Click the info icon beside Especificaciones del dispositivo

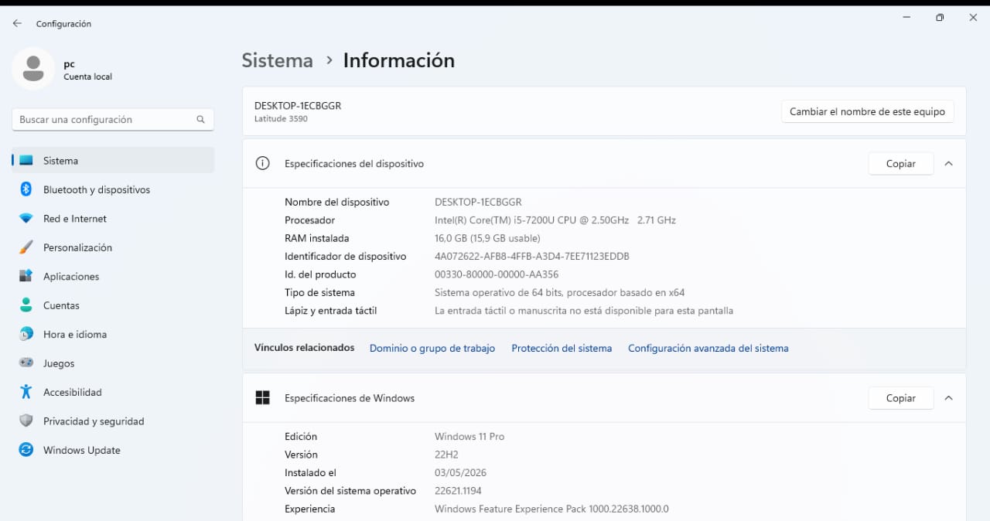pos(263,163)
